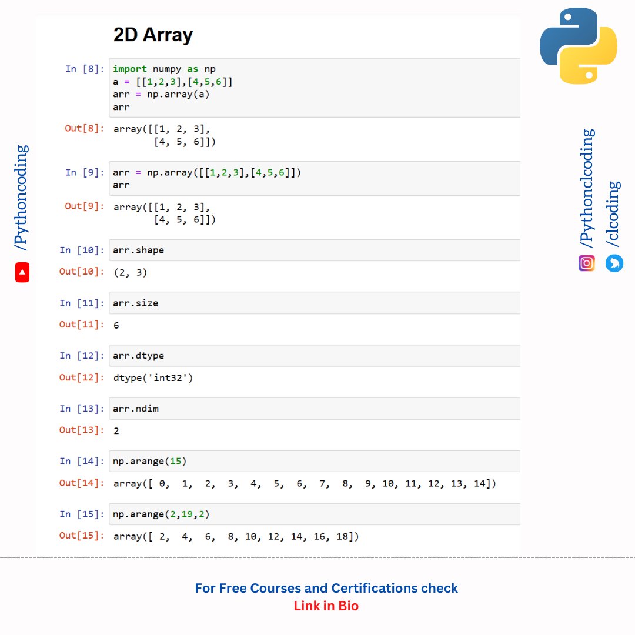635x635 pixels.
Task: Select the np.arange(2,19,2) input cell
Action: [314, 514]
